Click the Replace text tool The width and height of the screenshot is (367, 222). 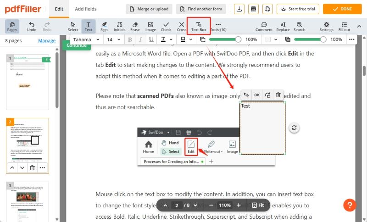point(283,27)
